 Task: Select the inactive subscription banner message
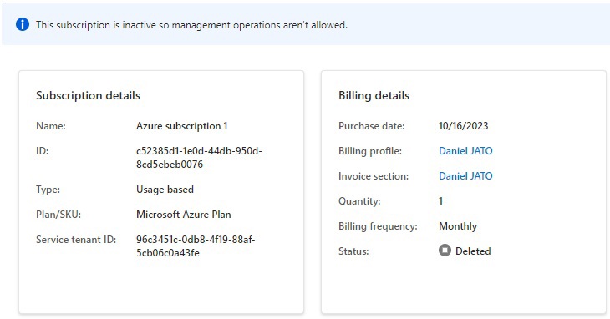point(192,25)
